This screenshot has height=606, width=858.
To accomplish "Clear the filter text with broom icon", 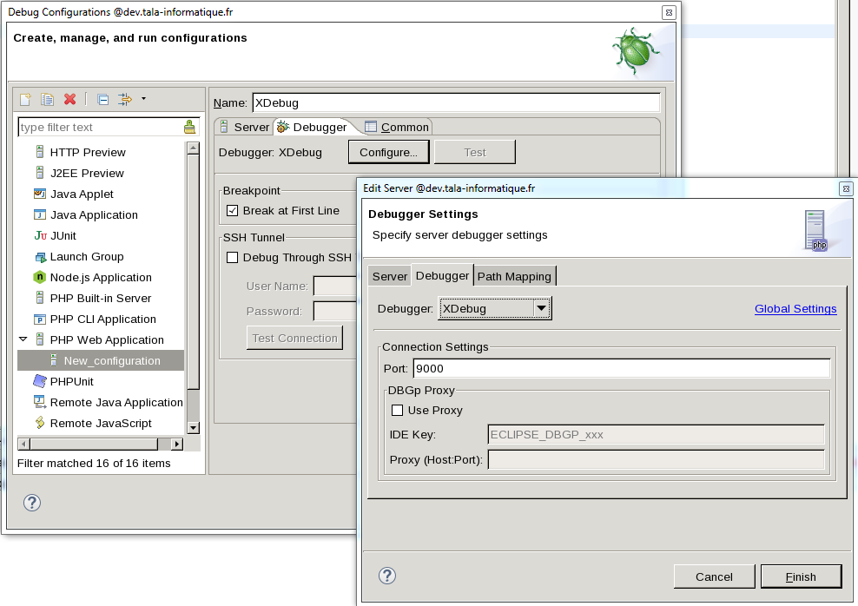I will click(190, 127).
